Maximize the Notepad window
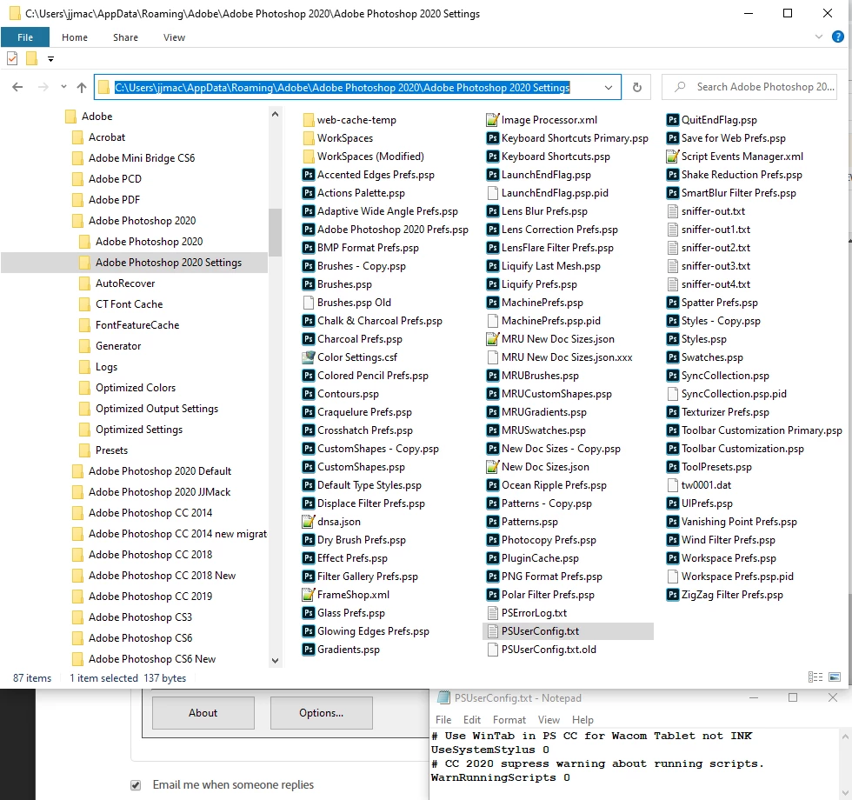The width and height of the screenshot is (852, 800). click(x=793, y=697)
